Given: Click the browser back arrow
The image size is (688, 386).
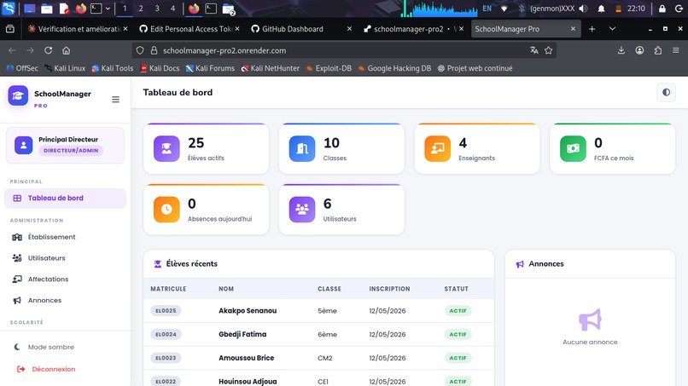Looking at the screenshot, I should tap(12, 50).
